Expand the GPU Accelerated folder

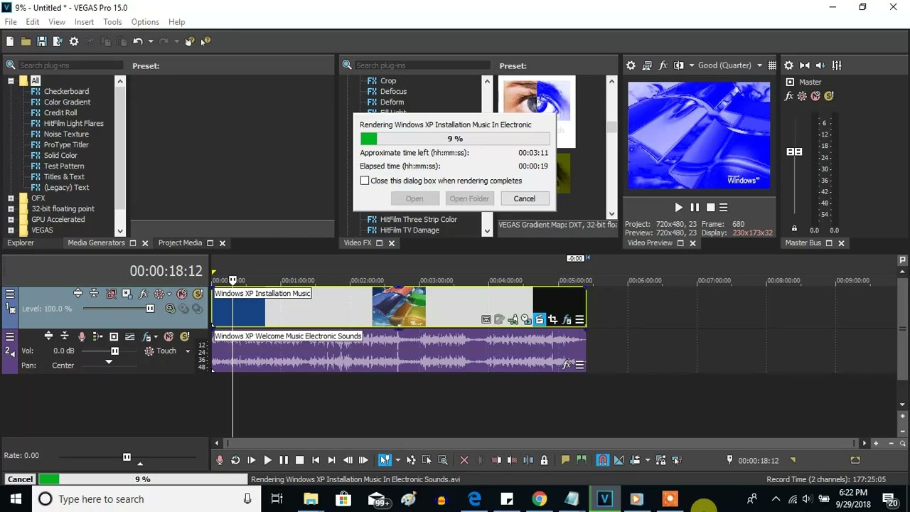tap(11, 220)
